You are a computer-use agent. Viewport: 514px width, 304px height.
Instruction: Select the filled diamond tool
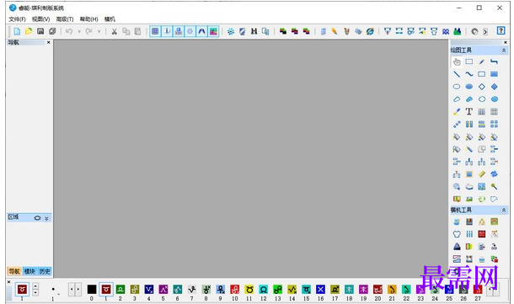click(x=494, y=87)
